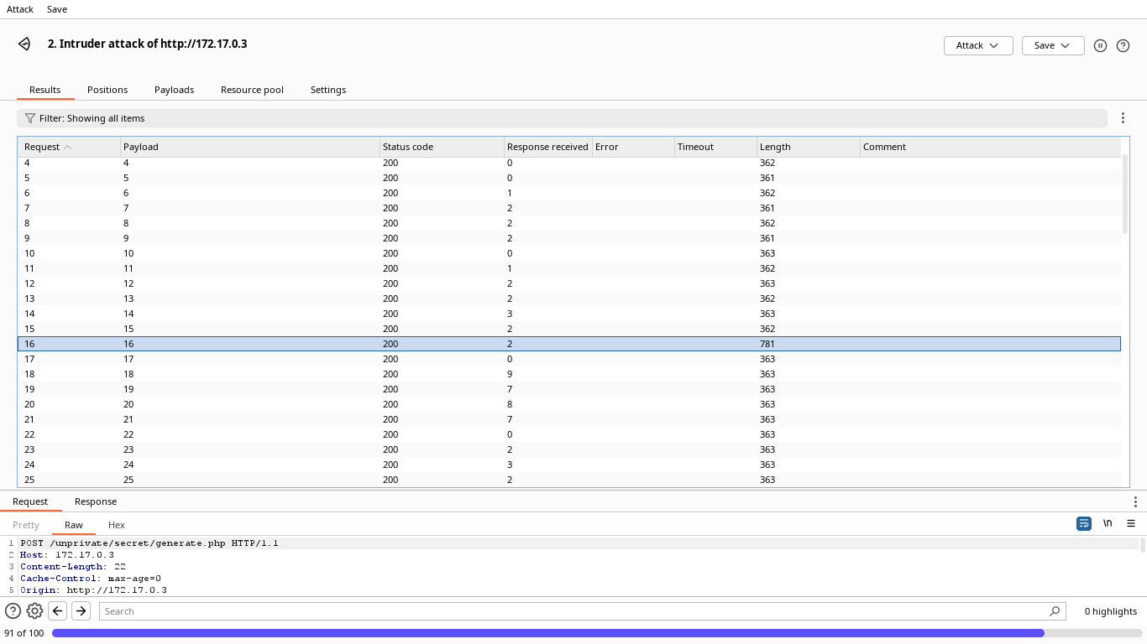1147x644 pixels.
Task: Pause the running attack
Action: pos(1100,45)
